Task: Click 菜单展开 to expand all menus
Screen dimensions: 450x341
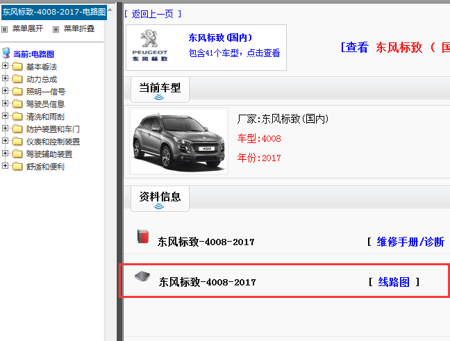Action: point(28,28)
